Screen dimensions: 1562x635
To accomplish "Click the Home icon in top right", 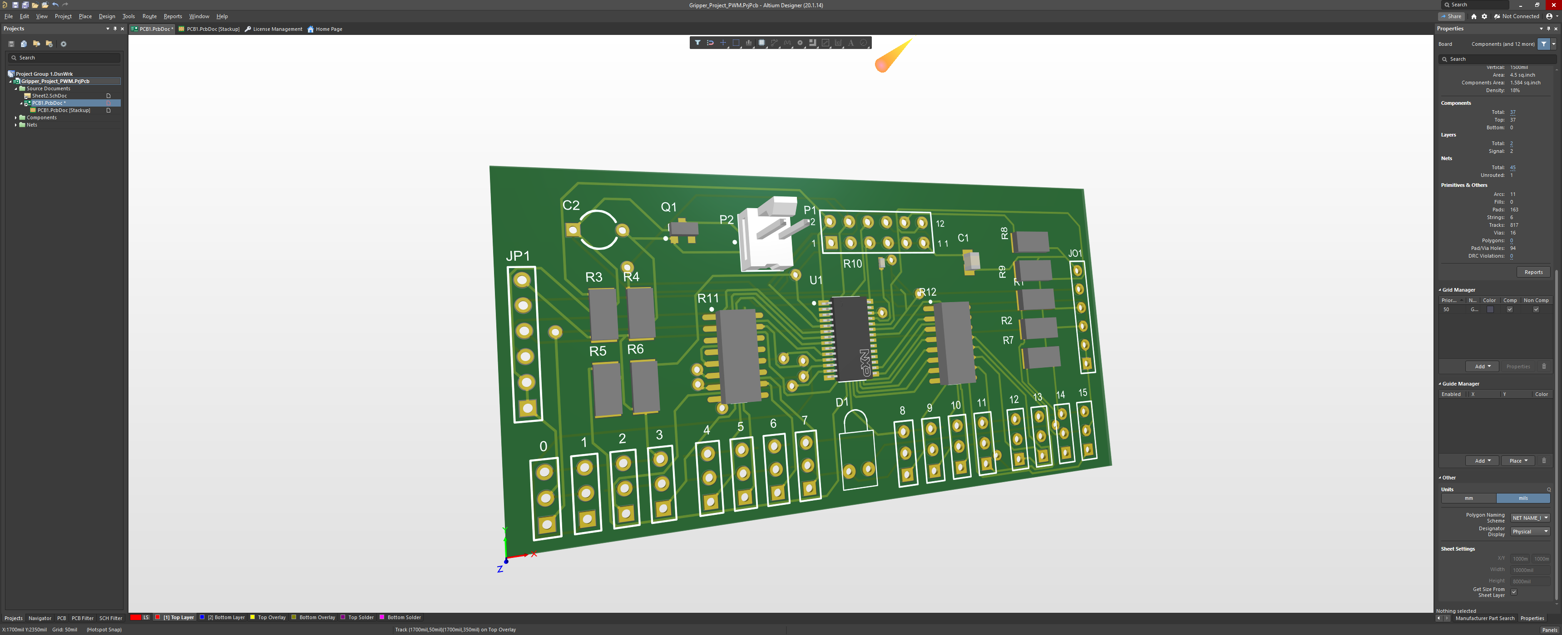I will [x=1474, y=16].
